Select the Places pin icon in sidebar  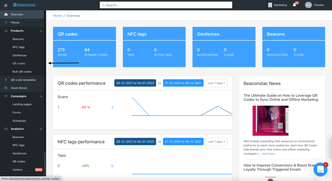6,23
